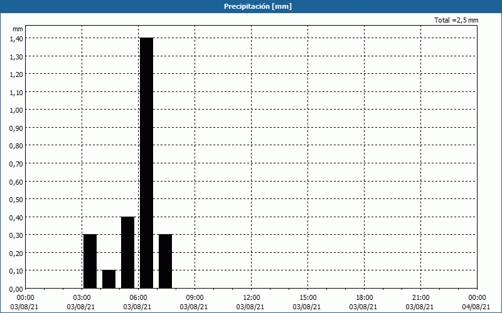Select the 03/08/21 date under 21:00
Viewport: 502px width, 313px height.
click(420, 307)
